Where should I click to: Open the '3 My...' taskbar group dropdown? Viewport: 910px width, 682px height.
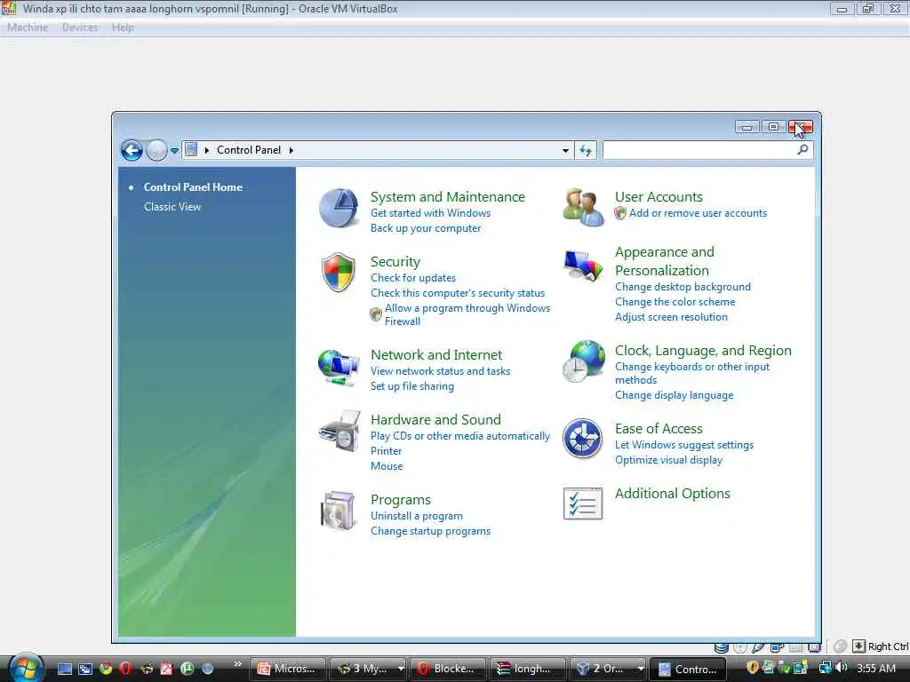401,669
